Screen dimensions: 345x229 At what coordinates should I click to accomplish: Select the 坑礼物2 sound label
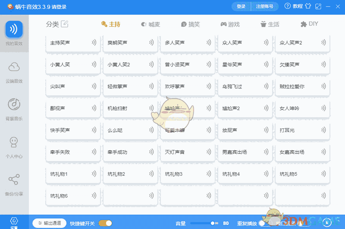point(116,174)
